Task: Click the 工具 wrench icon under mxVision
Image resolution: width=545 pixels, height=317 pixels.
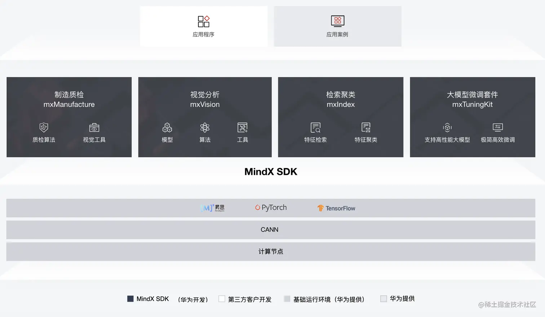Action: 243,127
